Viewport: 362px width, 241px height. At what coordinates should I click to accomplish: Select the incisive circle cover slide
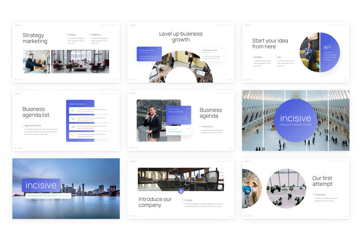pyautogui.click(x=295, y=120)
